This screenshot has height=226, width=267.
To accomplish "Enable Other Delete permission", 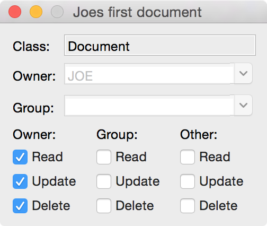I will [188, 206].
